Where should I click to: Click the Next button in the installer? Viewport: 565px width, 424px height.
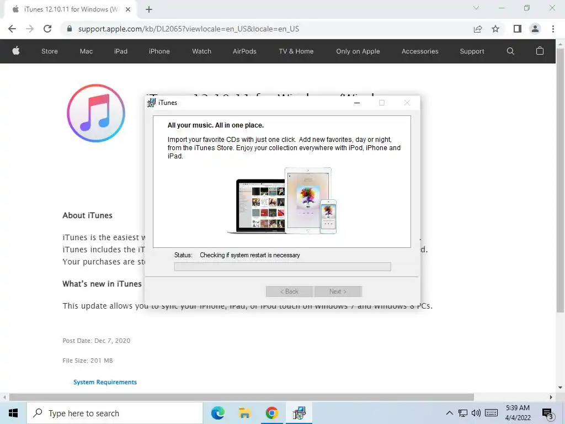pos(338,291)
